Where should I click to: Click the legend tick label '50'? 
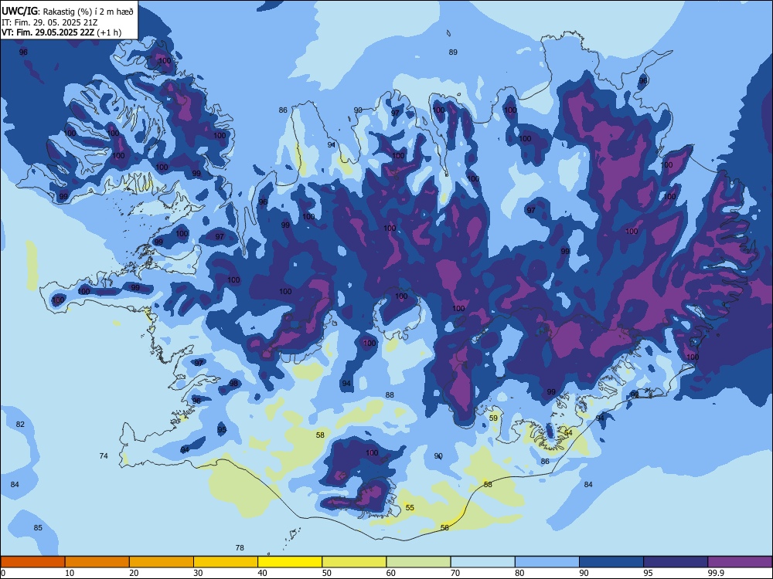[x=327, y=573]
